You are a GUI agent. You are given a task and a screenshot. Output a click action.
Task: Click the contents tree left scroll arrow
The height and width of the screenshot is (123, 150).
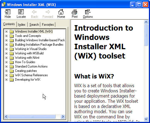coord(6,117)
